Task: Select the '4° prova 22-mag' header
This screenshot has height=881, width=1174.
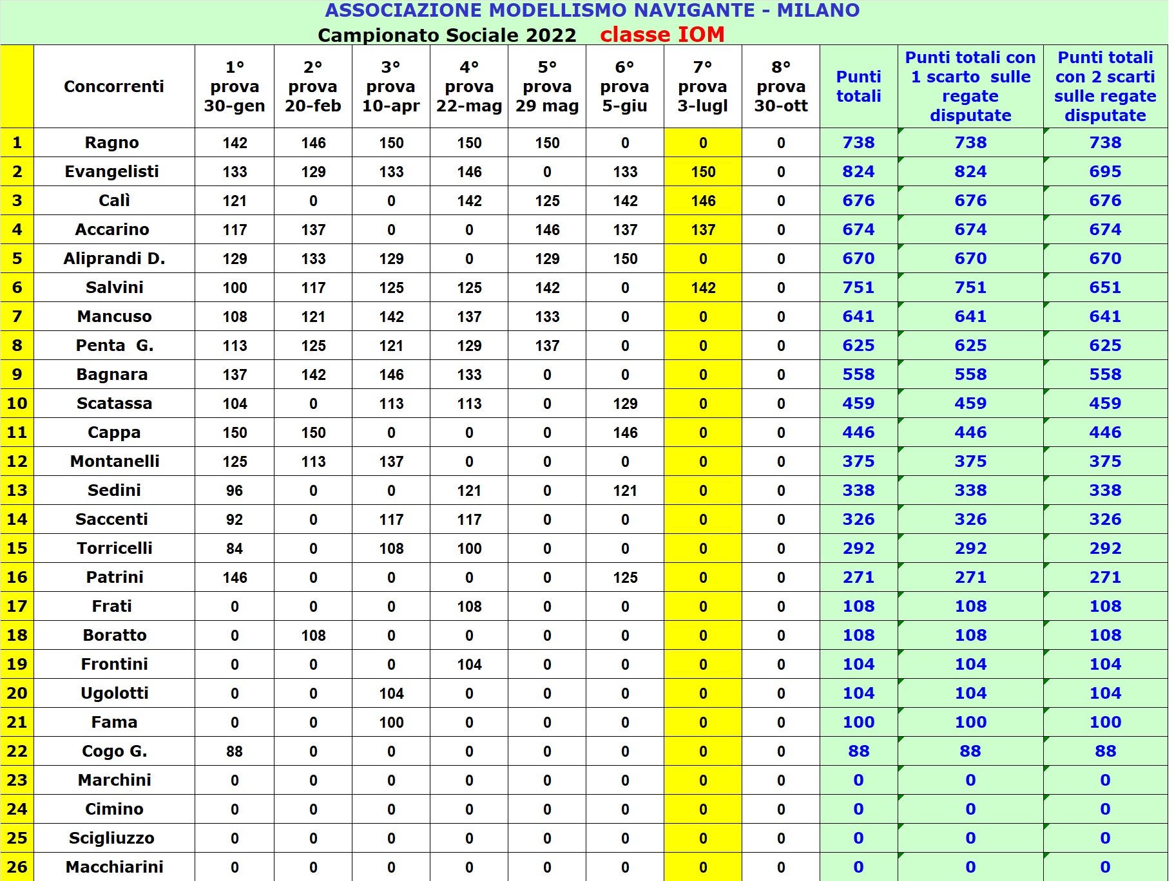Action: pyautogui.click(x=469, y=86)
